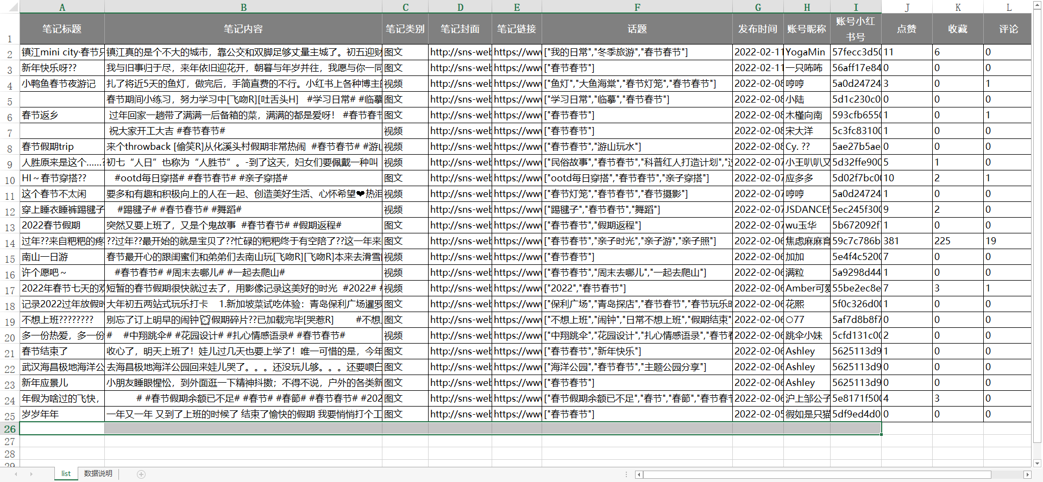
Task: Select nickname cell 加加
Action: tap(807, 257)
